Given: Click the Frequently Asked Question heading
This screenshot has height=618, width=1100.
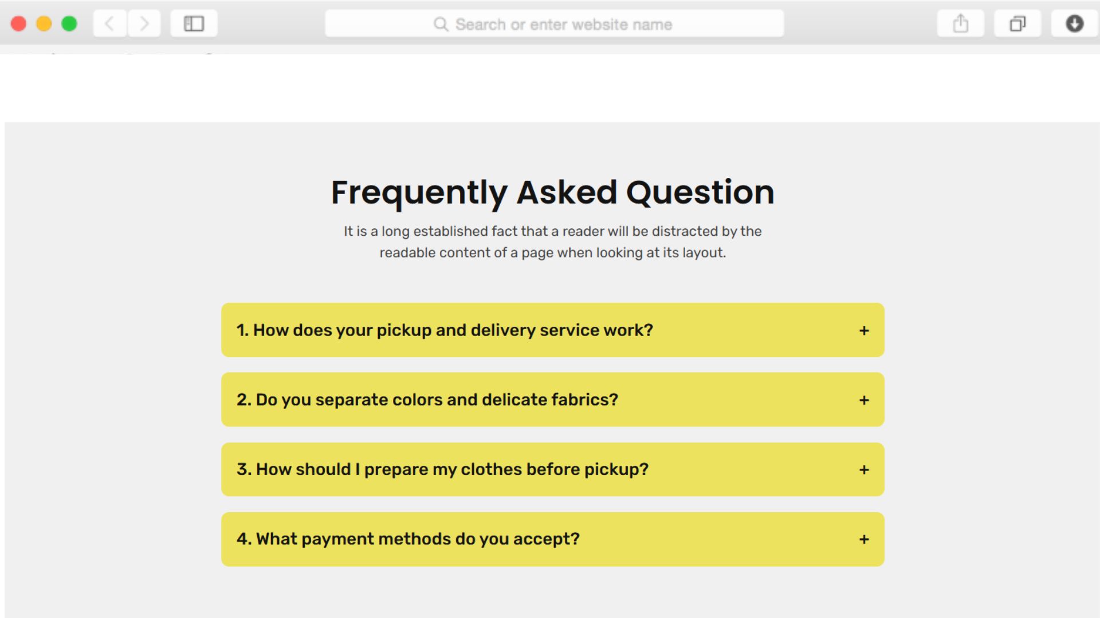Looking at the screenshot, I should click(x=552, y=192).
